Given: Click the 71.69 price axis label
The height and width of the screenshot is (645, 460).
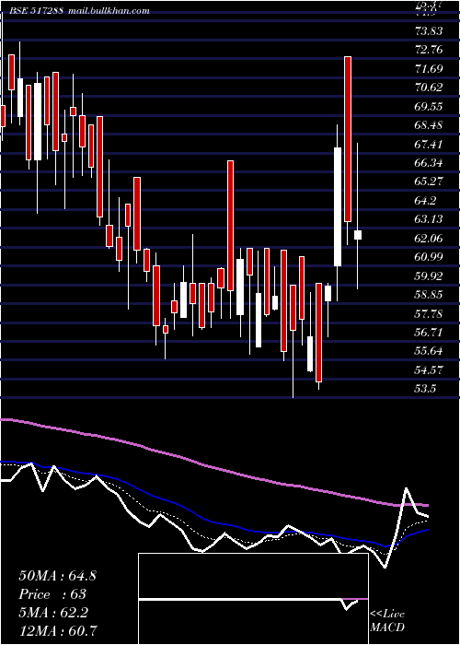Looking at the screenshot, I should click(x=429, y=69).
